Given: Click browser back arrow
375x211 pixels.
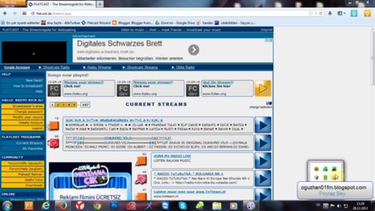Looking at the screenshot, I should point(6,13).
